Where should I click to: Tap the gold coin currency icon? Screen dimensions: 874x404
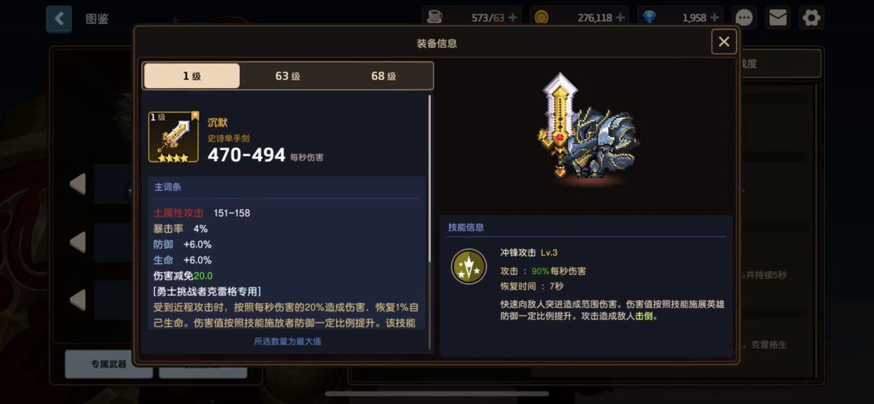[x=541, y=18]
